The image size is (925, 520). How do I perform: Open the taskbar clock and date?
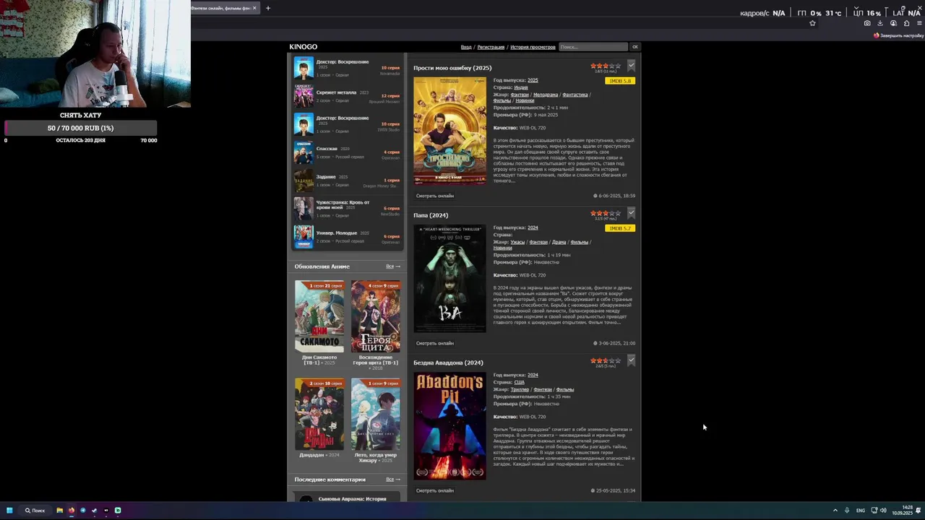click(x=902, y=510)
